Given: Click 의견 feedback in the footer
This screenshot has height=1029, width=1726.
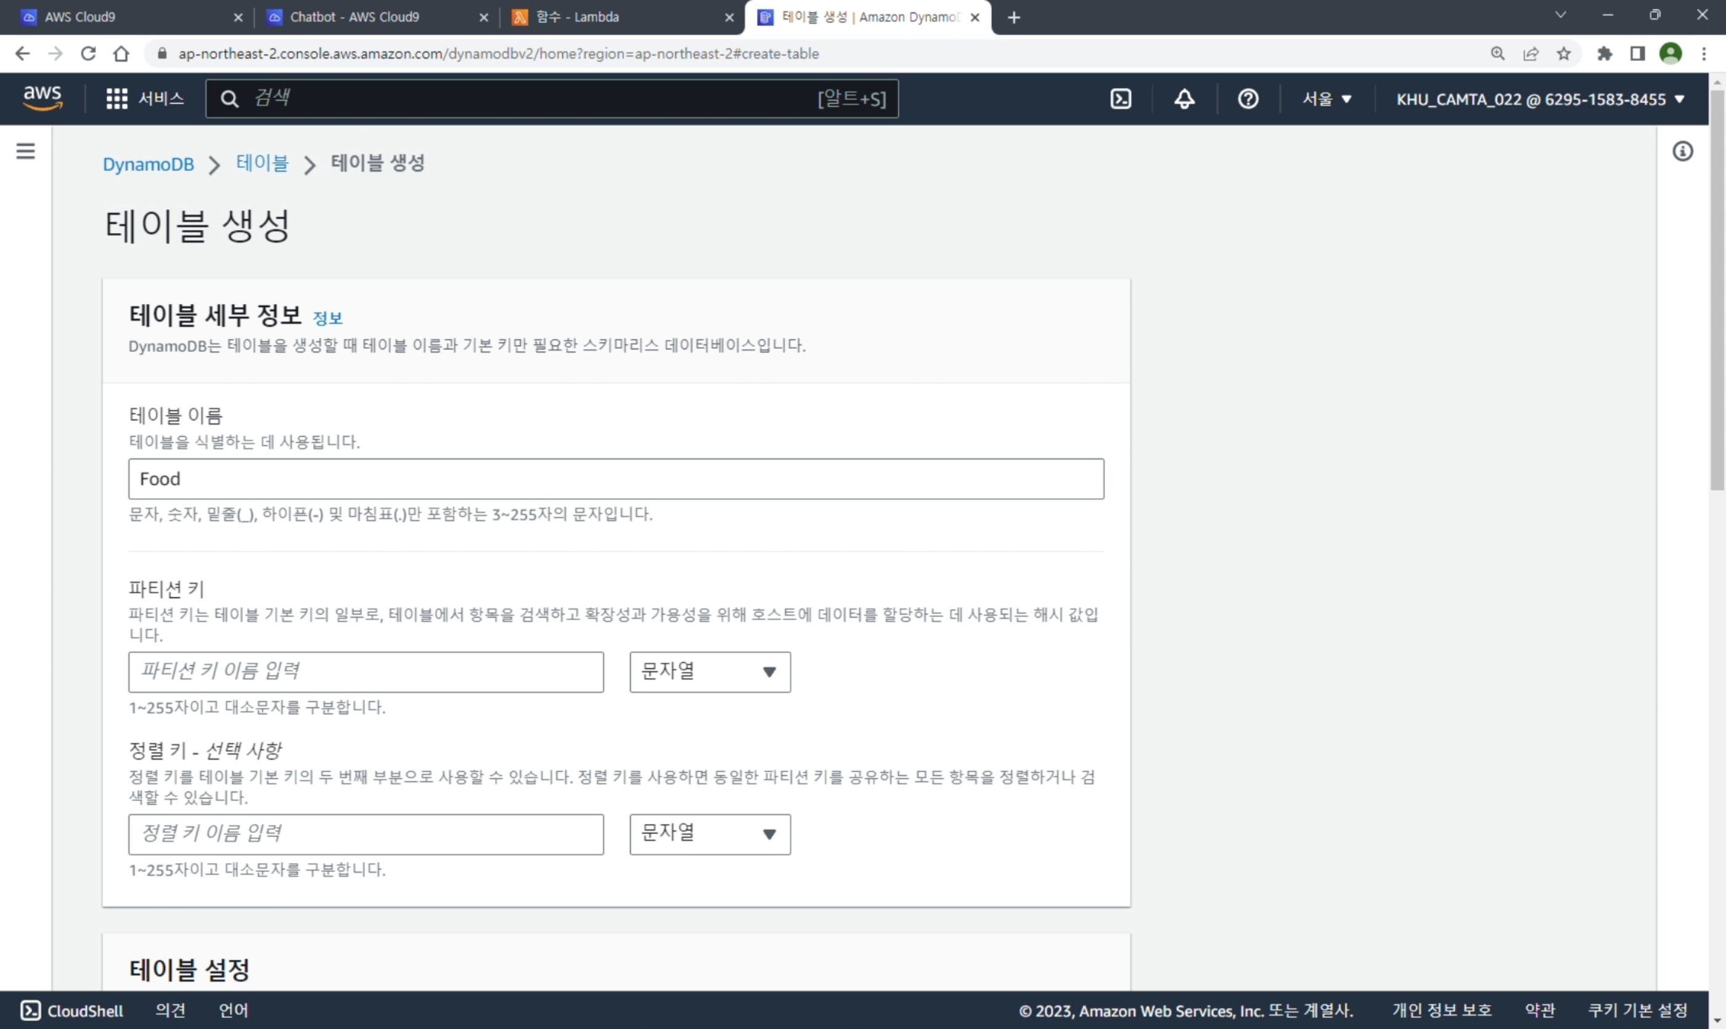Looking at the screenshot, I should coord(171,1011).
